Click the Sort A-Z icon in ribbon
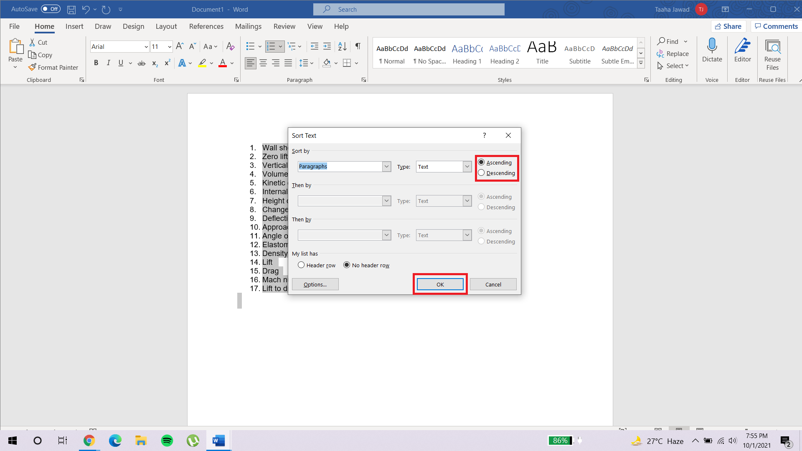The width and height of the screenshot is (802, 451). (342, 46)
